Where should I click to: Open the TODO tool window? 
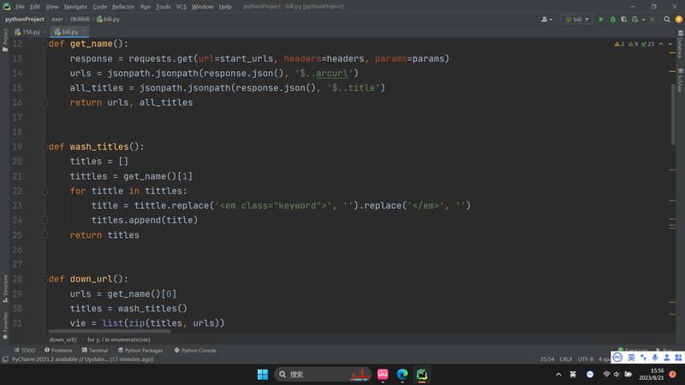click(x=25, y=350)
